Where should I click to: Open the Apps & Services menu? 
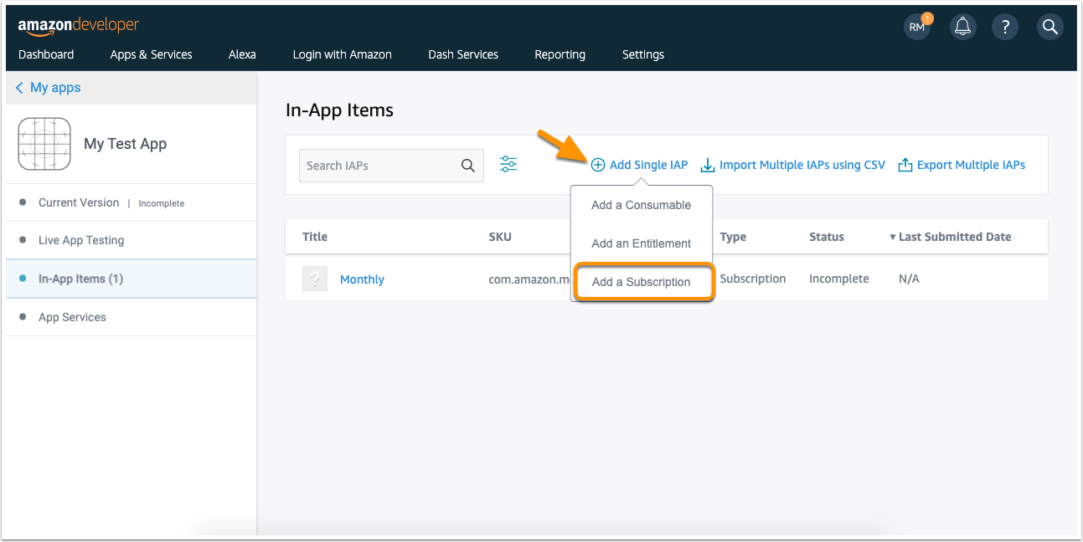(152, 54)
